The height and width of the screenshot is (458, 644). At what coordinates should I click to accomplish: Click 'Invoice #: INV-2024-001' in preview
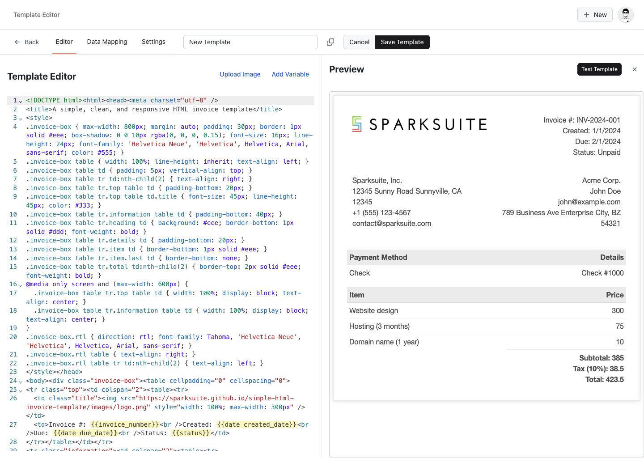pos(582,120)
